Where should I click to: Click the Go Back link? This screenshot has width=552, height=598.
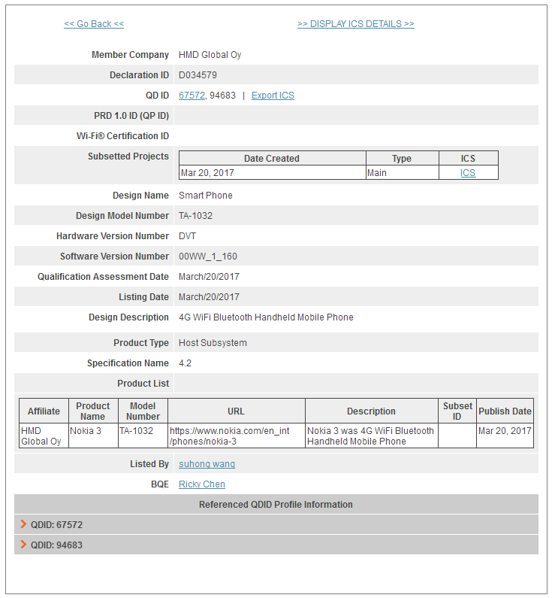pyautogui.click(x=94, y=24)
